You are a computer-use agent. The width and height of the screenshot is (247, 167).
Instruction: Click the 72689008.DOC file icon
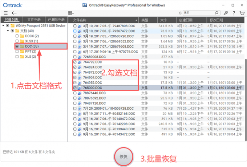pos(80,57)
